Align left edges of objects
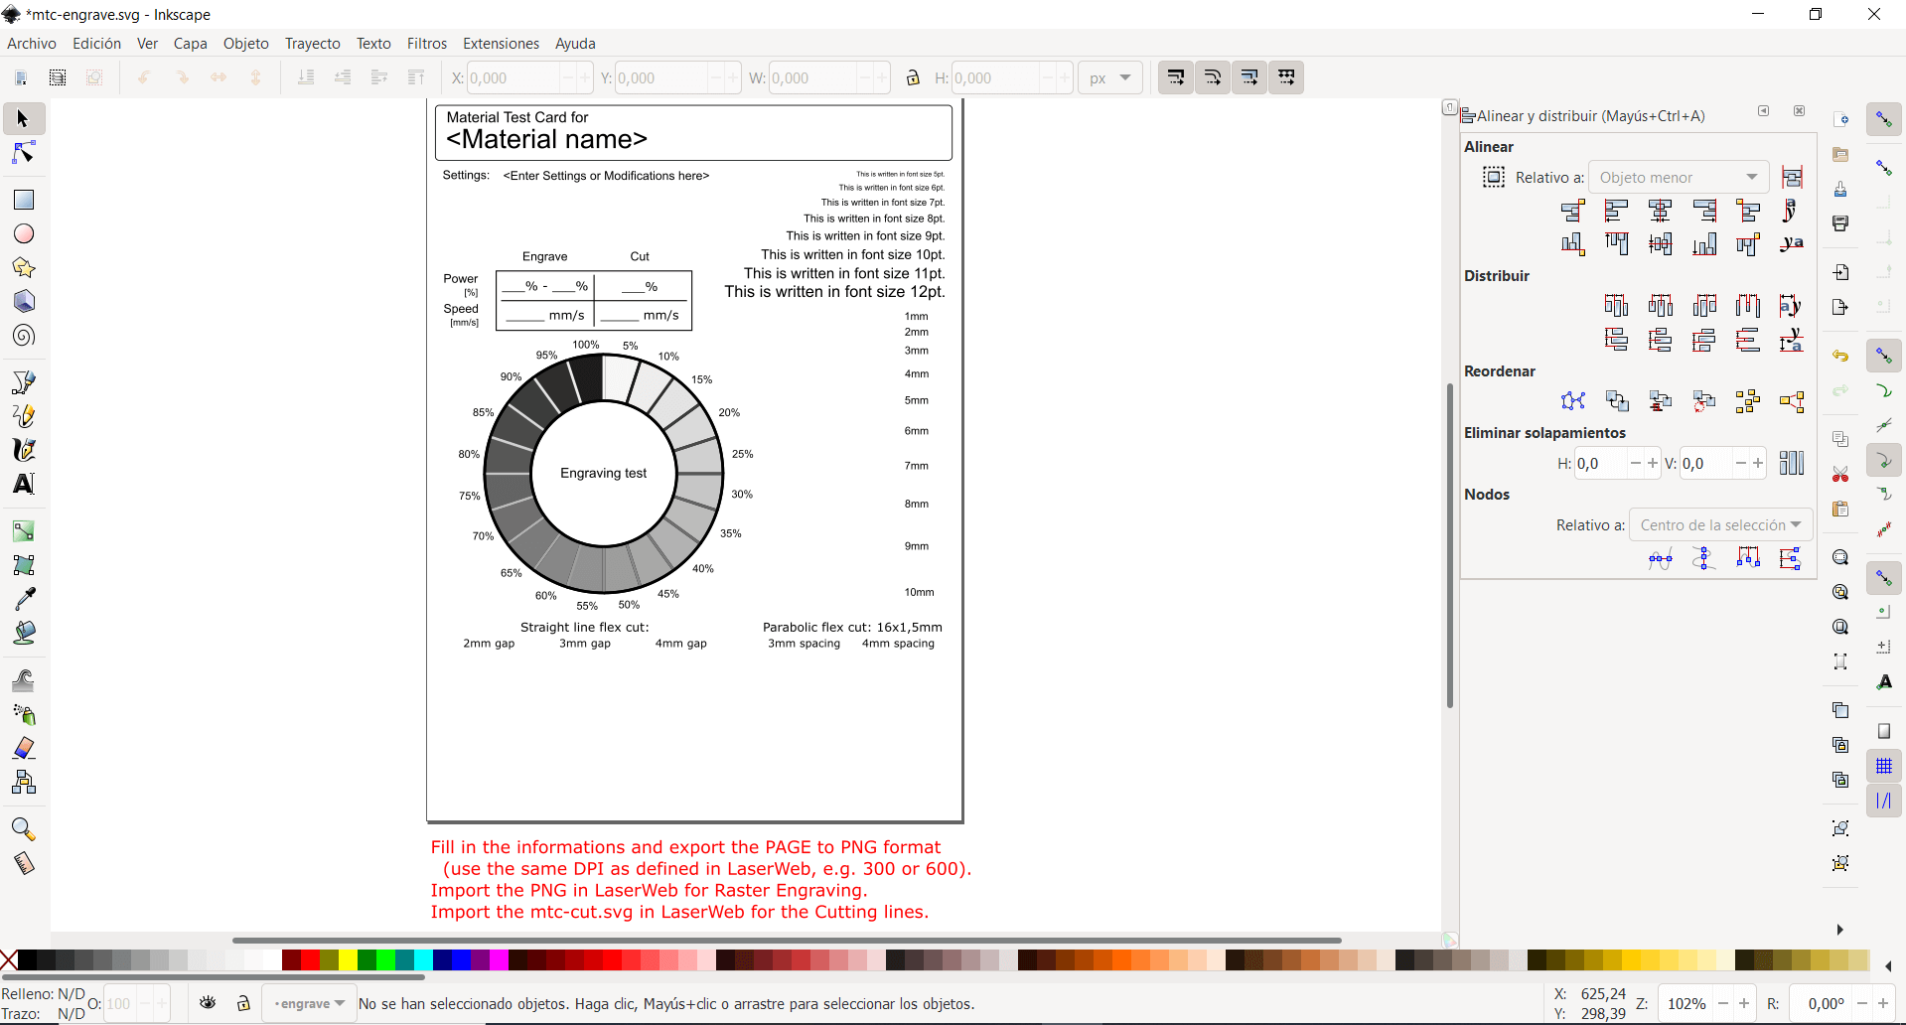 coord(1617,211)
